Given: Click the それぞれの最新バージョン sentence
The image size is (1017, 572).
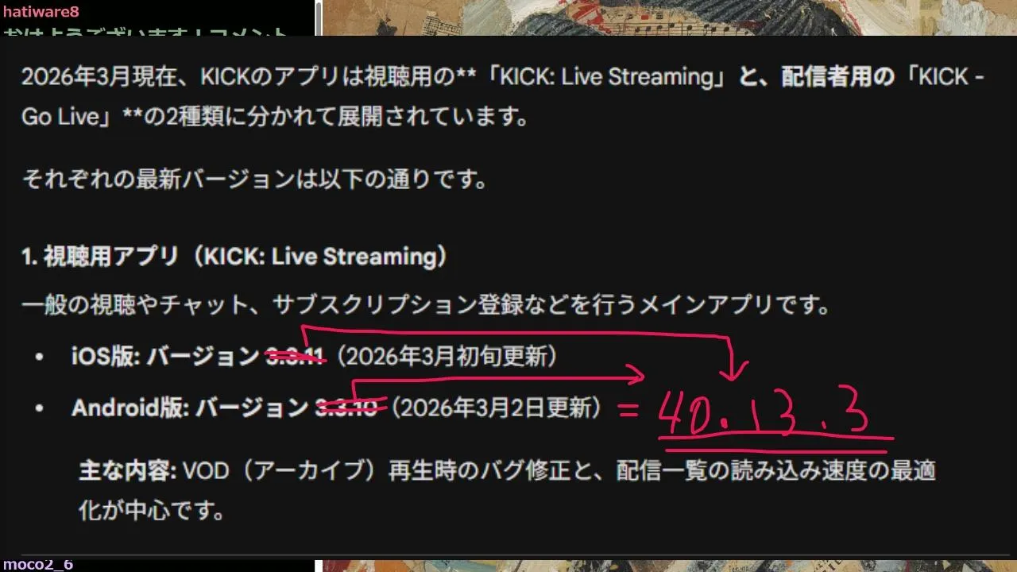Looking at the screenshot, I should [254, 179].
